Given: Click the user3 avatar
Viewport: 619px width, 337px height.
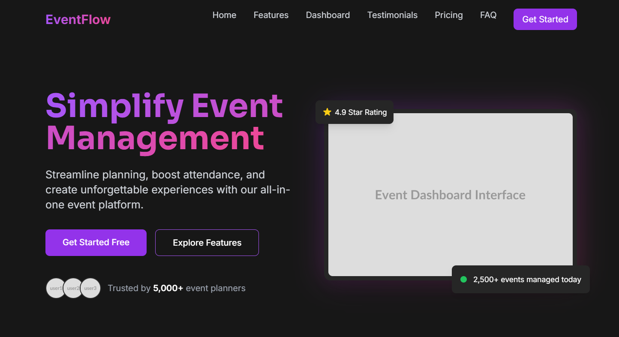Looking at the screenshot, I should point(90,288).
